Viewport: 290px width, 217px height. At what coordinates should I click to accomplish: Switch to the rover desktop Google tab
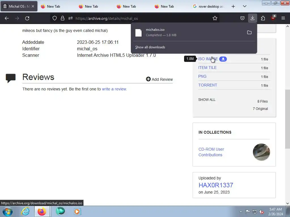(209, 6)
